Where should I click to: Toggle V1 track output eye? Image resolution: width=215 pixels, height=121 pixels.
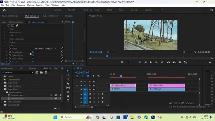(94, 90)
